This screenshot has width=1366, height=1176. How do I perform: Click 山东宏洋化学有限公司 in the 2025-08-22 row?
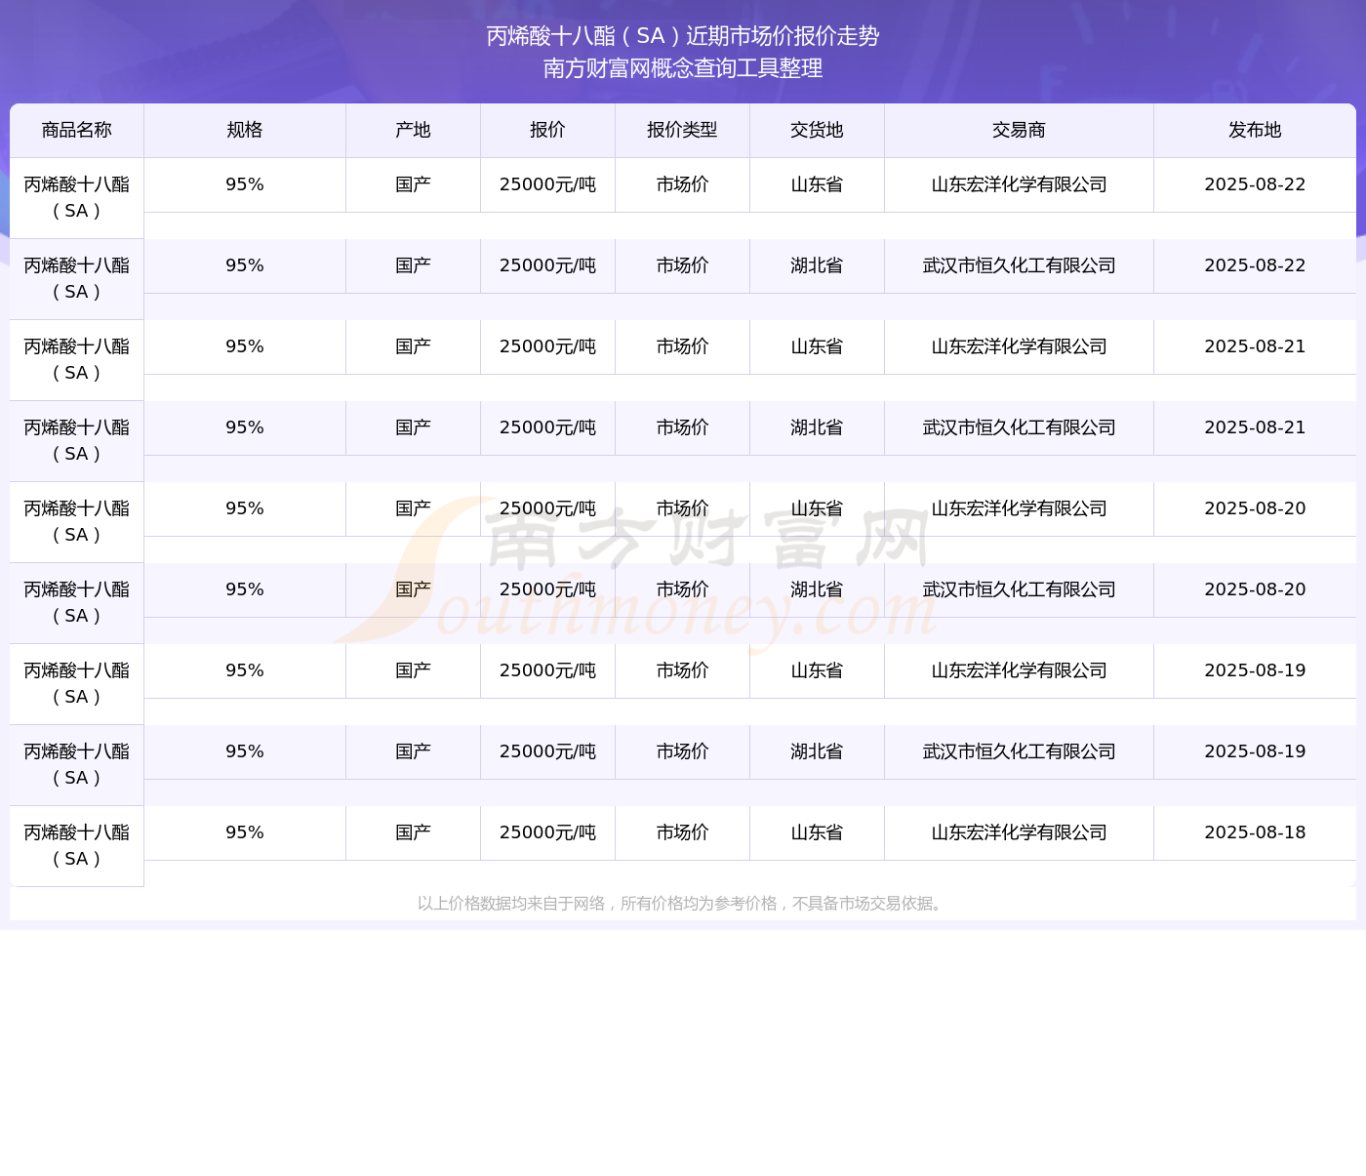point(1020,184)
